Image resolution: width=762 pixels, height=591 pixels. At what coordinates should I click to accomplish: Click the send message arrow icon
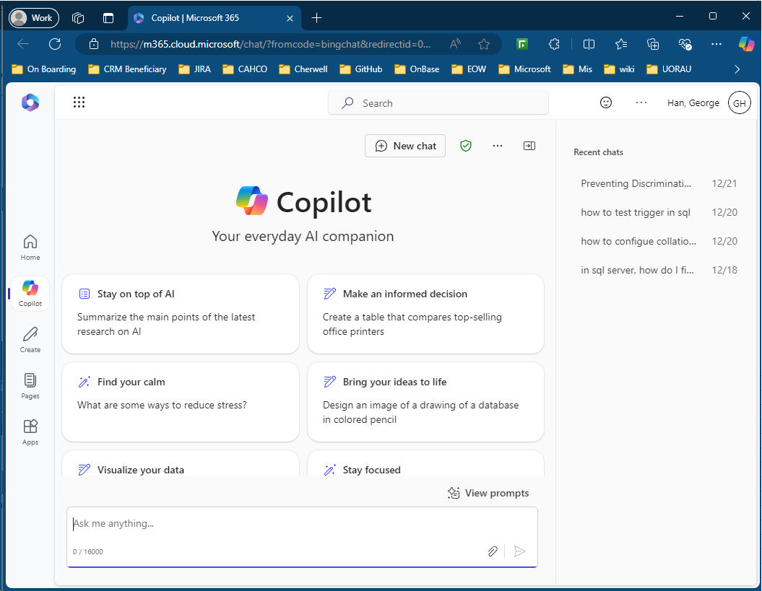tap(519, 551)
